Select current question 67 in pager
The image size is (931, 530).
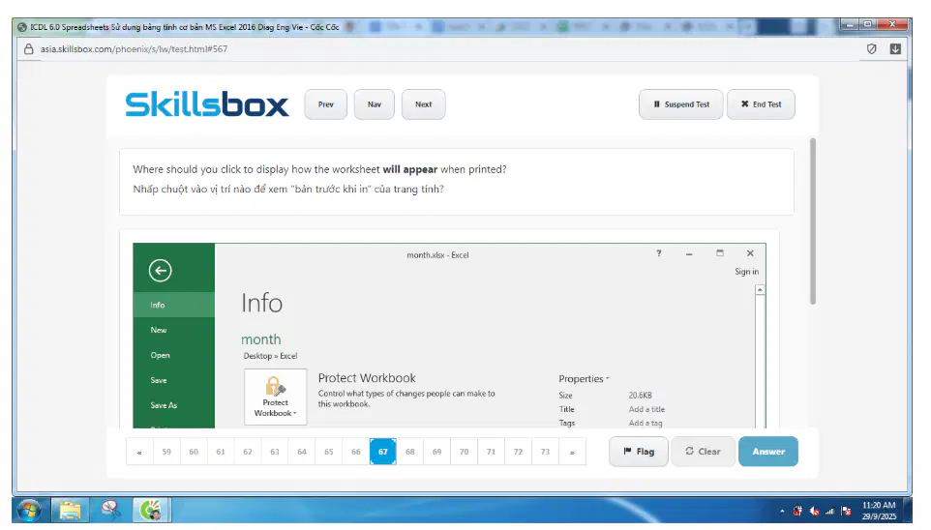383,452
